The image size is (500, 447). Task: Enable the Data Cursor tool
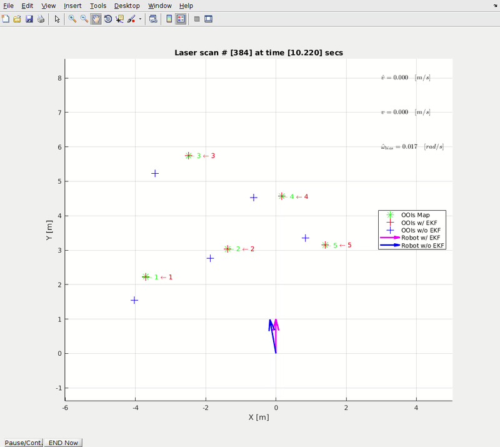click(120, 19)
